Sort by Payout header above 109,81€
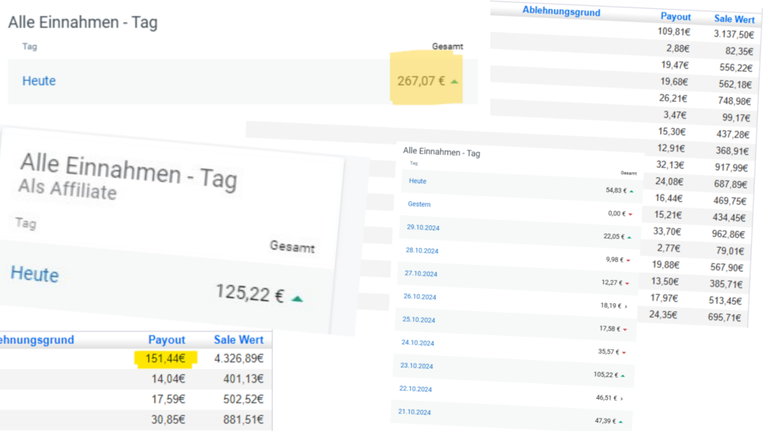Viewport: 767px width, 431px height. point(676,16)
